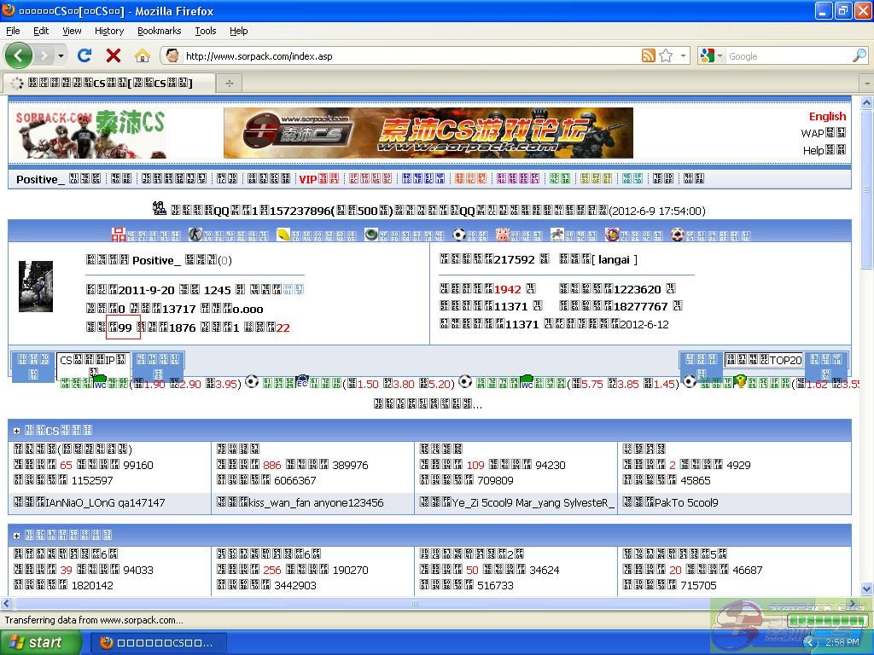
Task: Go back using the green Back arrow
Action: 19,55
